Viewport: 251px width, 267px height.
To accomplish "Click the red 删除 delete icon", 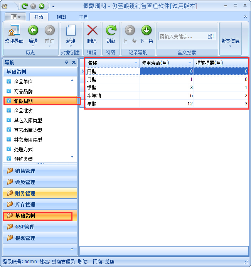I will [x=92, y=30].
